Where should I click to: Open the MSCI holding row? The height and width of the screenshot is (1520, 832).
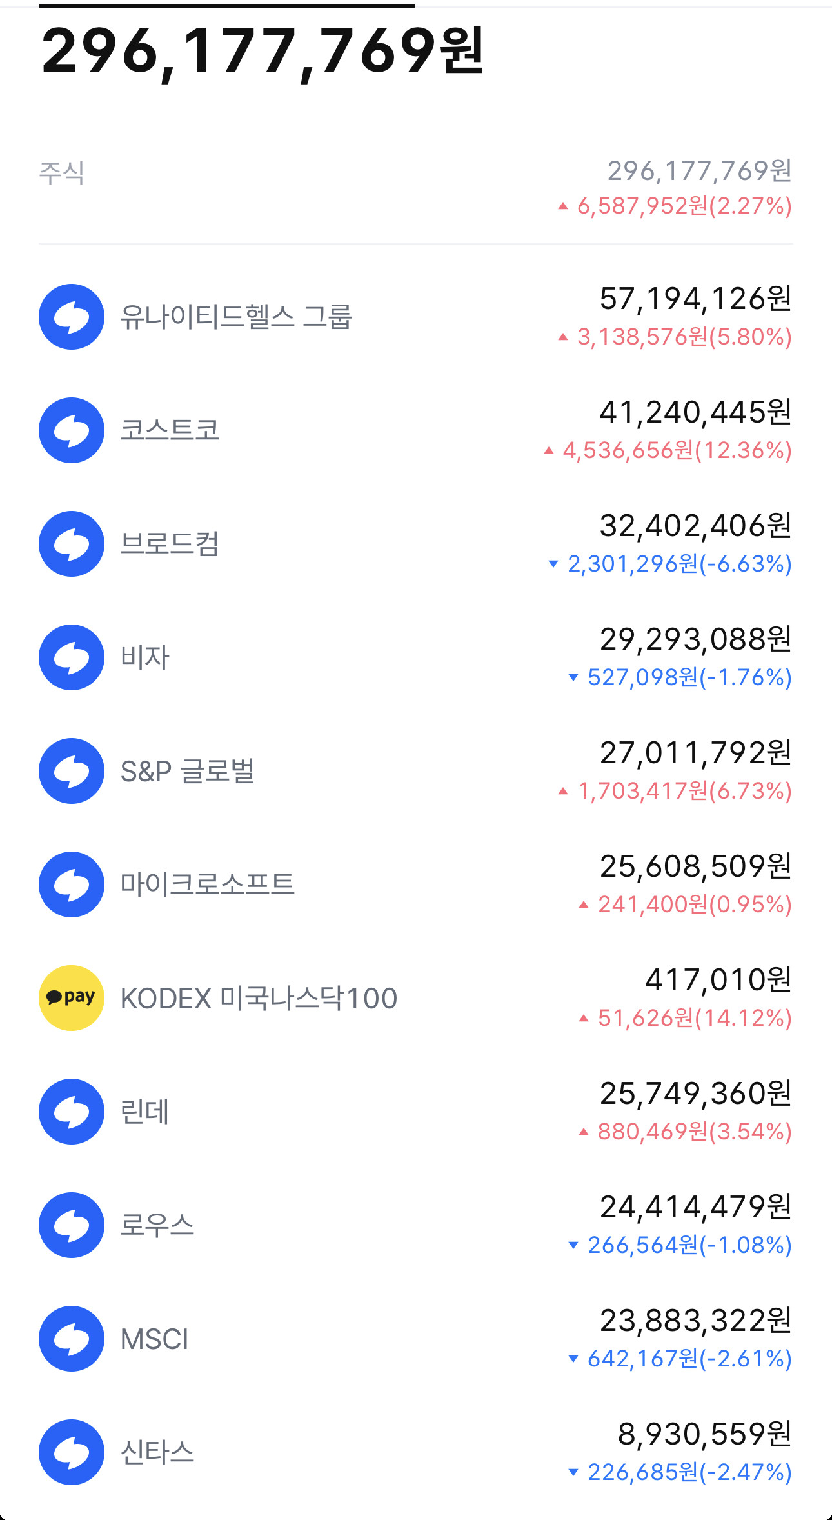[416, 1339]
